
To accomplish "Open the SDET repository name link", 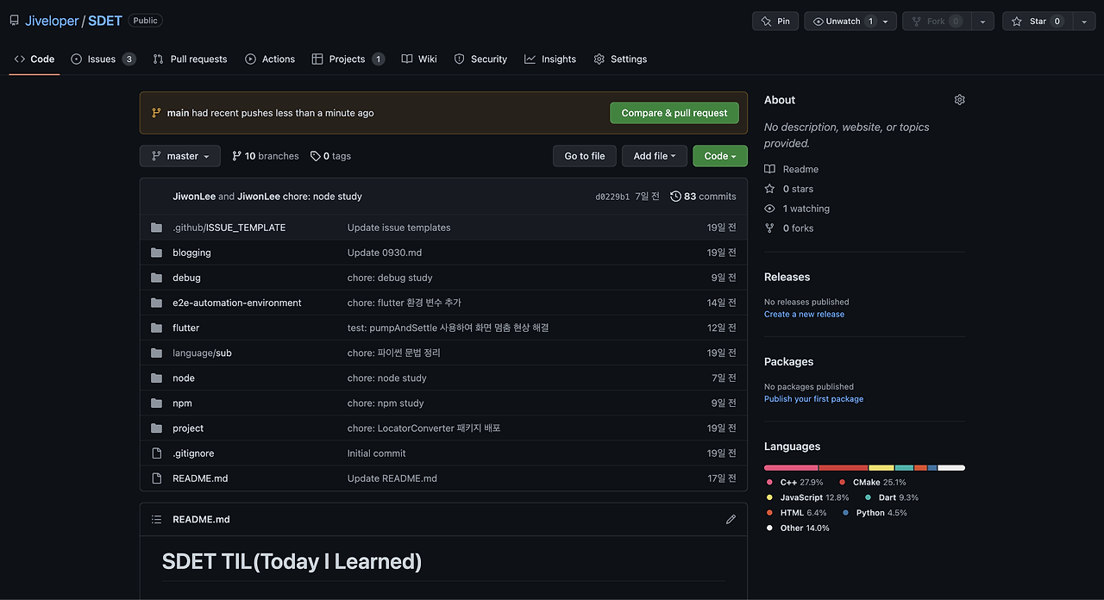I will point(105,21).
